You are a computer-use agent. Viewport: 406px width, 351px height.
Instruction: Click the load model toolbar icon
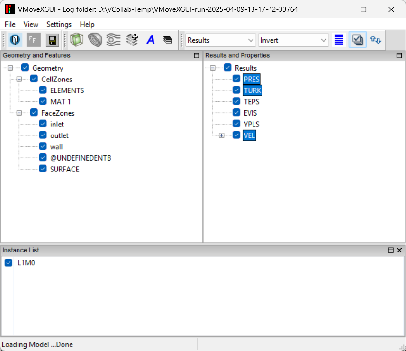pos(15,40)
